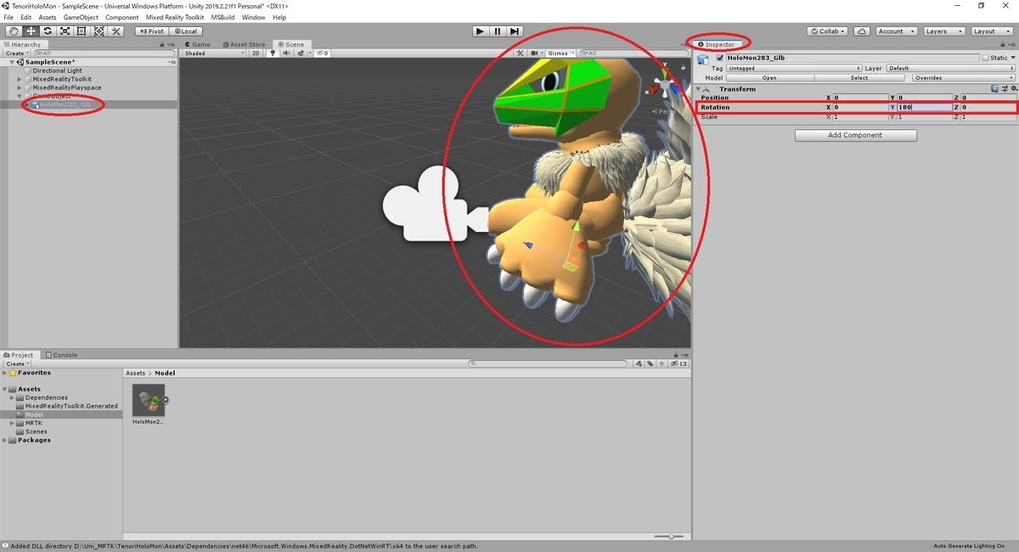Toggle the 2D scene view mode
The image size is (1019, 552).
pyautogui.click(x=256, y=53)
